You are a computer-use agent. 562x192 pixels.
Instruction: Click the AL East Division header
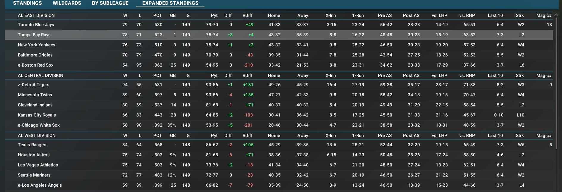[x=36, y=15]
